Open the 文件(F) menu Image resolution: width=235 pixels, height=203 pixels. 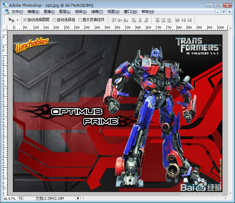click(x=17, y=12)
